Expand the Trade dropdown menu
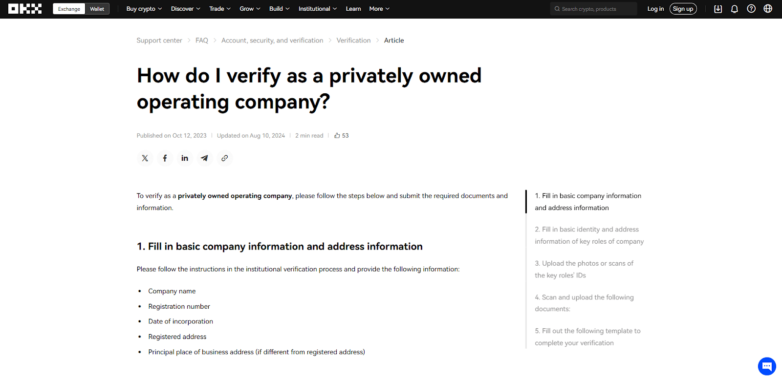Screen dimensions: 782x380 220,9
